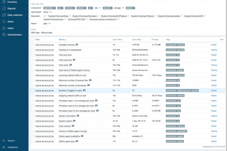Check the Host boot time row checkbox
The image size is (227, 151).
tap(32, 55)
